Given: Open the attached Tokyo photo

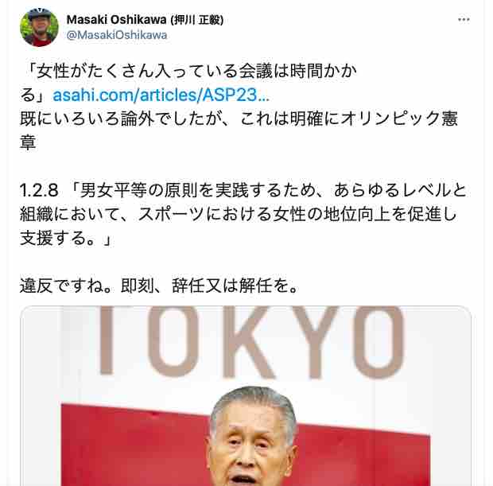Looking at the screenshot, I should 246,396.
